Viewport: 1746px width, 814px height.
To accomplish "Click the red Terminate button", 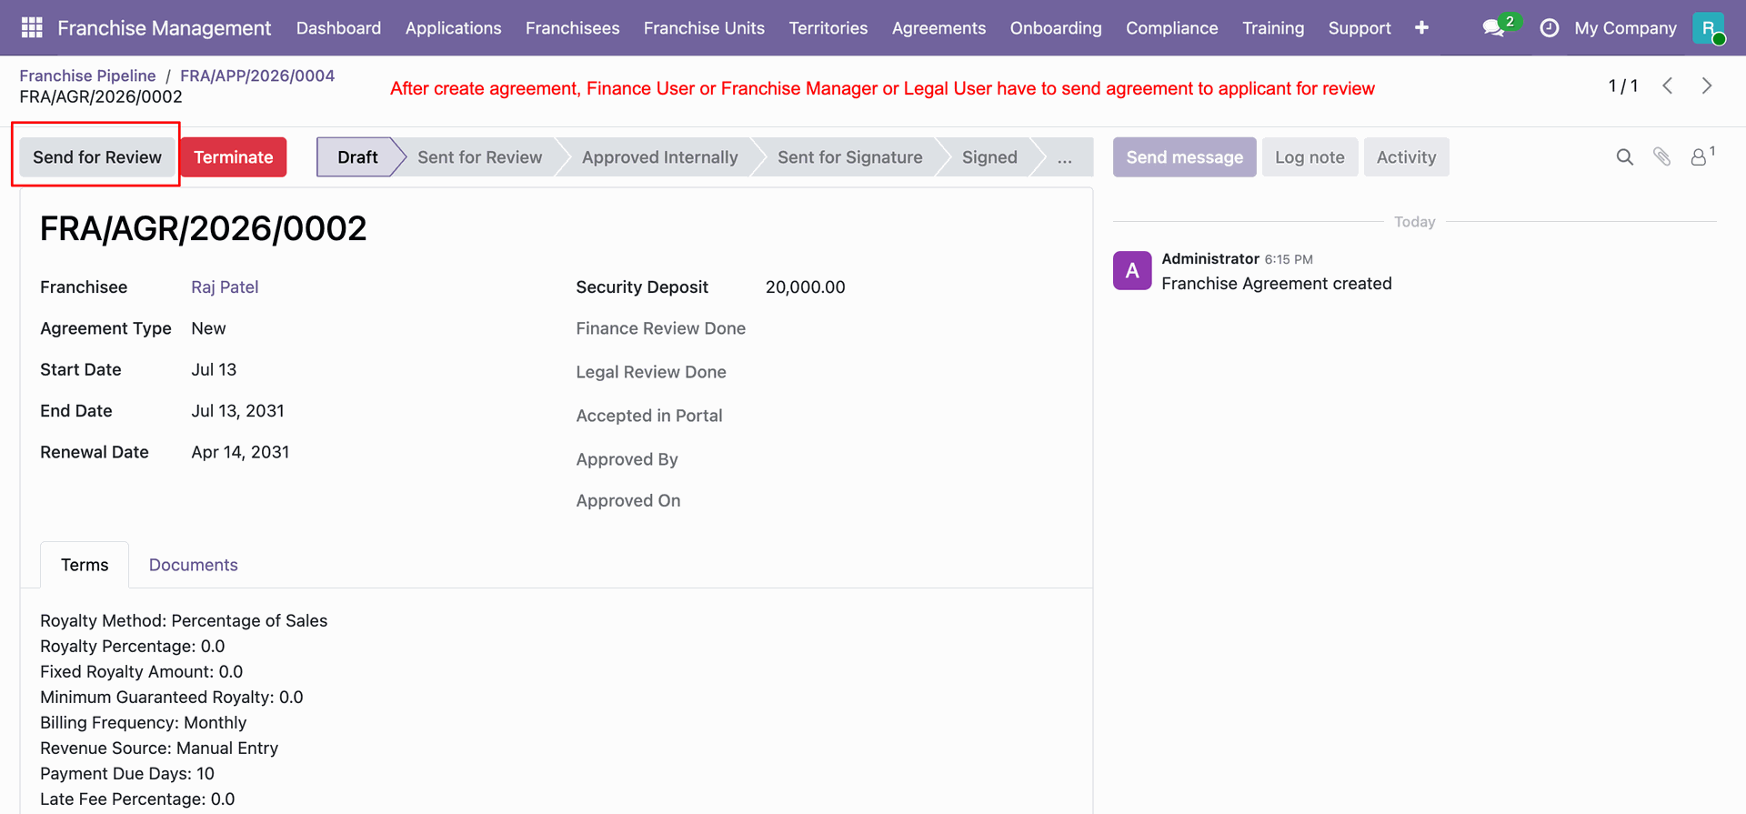I will (x=233, y=157).
